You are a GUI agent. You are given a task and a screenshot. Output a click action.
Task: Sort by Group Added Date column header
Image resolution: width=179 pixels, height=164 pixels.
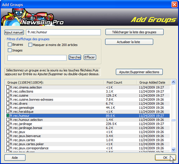tap(153, 82)
